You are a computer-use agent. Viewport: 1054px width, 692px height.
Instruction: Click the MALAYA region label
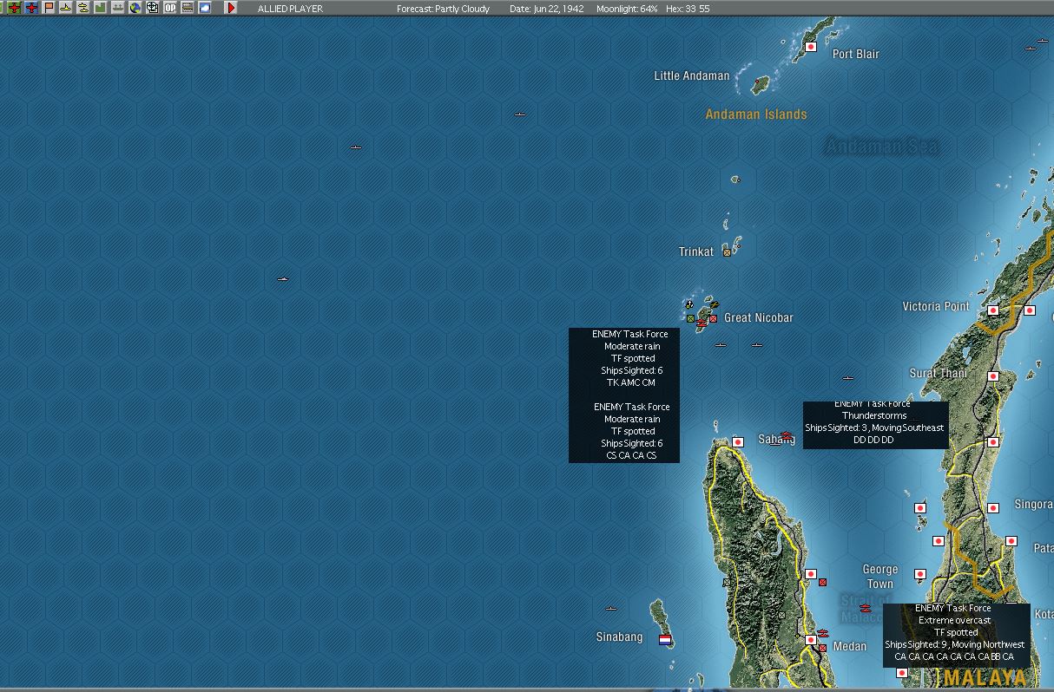point(985,677)
